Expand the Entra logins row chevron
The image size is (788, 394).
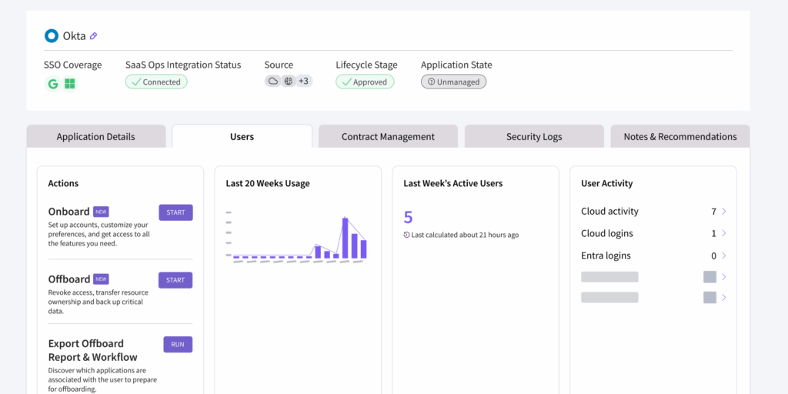click(724, 255)
